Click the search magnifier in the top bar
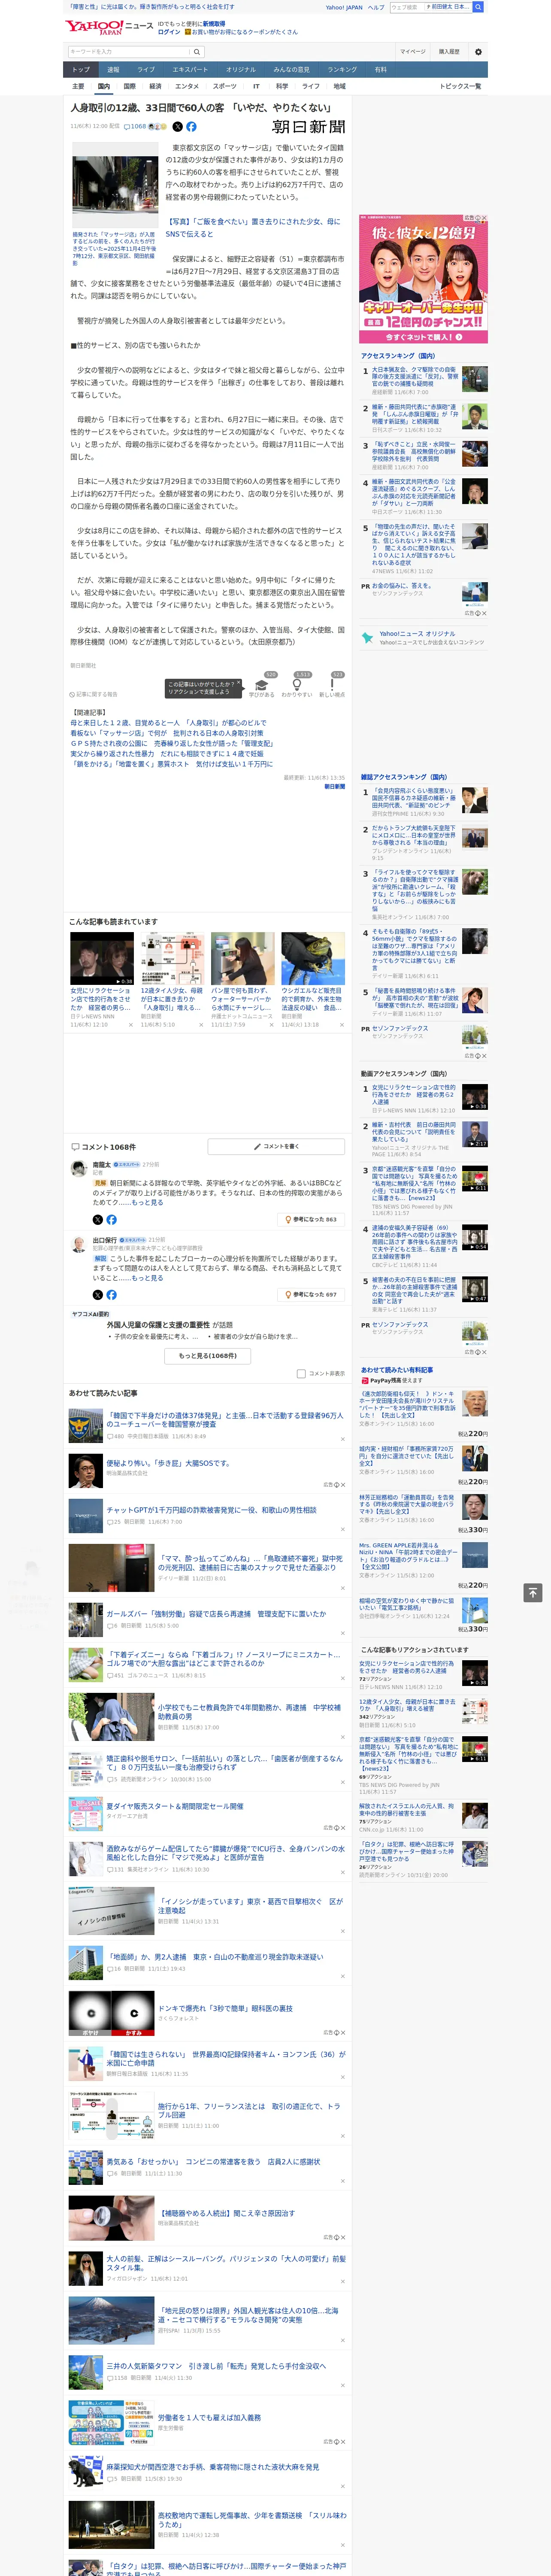Viewport: 551px width, 2576px height. [x=478, y=7]
